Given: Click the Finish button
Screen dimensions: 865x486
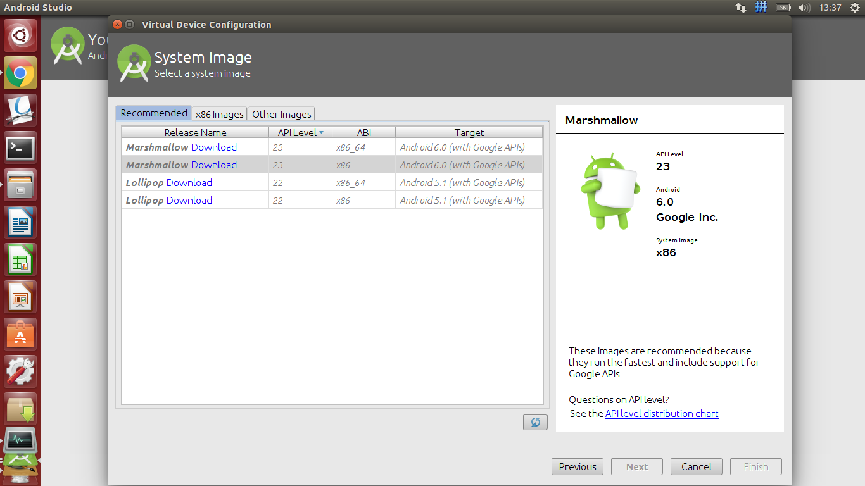Looking at the screenshot, I should click(756, 467).
